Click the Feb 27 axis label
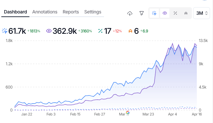The image size is (213, 123). [100, 114]
